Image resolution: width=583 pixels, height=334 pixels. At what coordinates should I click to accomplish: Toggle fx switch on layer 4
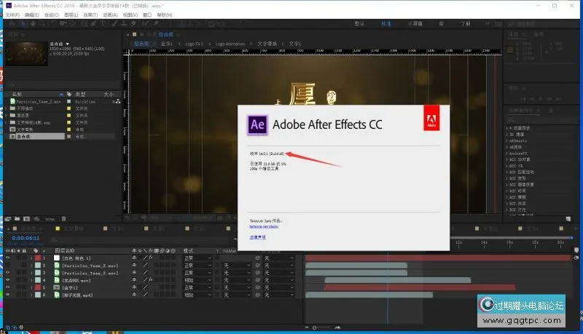[151, 280]
